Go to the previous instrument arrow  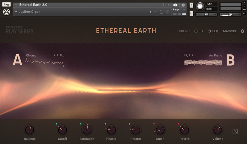pos(164,5)
